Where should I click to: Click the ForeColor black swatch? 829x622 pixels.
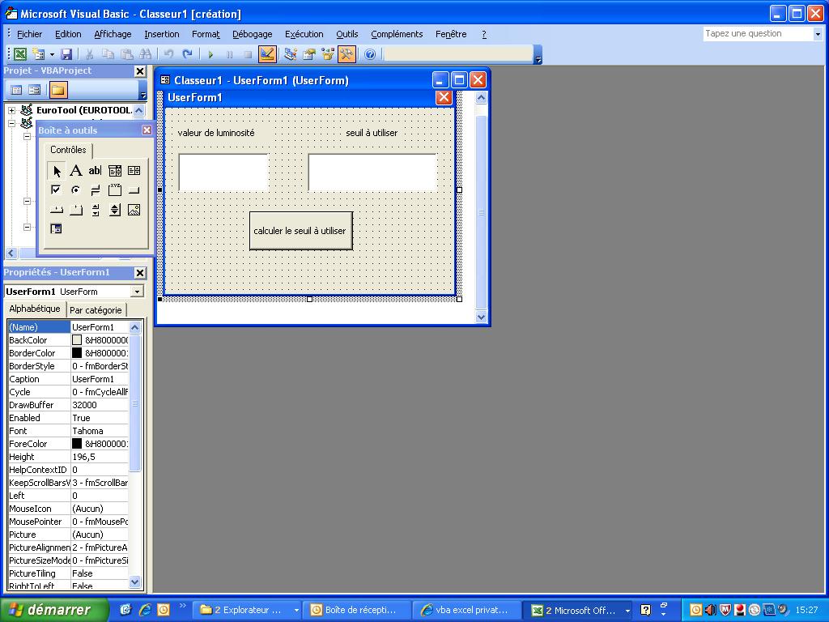[x=77, y=444]
